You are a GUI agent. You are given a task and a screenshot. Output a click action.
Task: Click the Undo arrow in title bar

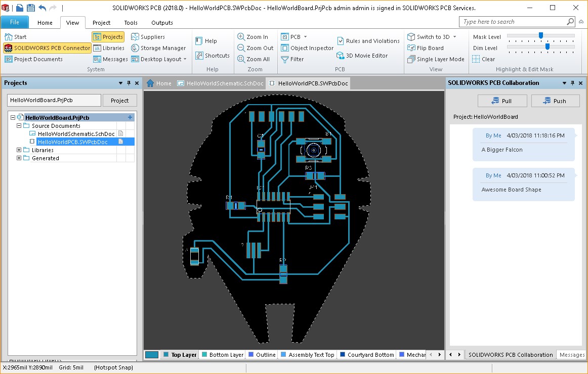(x=42, y=8)
